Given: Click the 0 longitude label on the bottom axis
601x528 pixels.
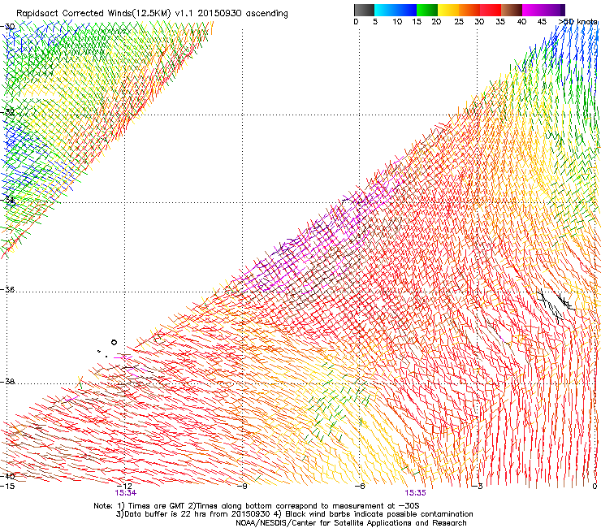Looking at the screenshot, I should (595, 487).
